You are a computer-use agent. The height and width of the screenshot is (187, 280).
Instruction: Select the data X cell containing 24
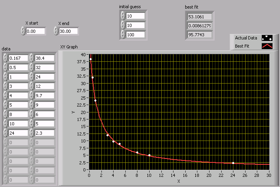click(18, 133)
